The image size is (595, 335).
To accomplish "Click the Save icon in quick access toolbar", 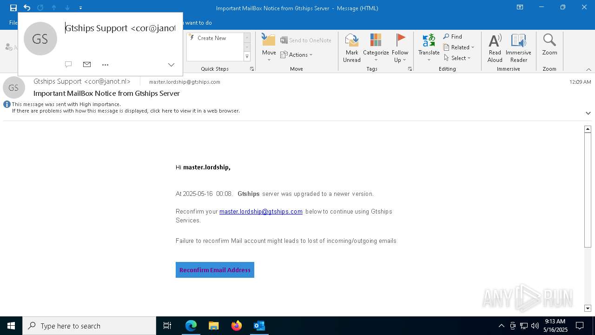I will (x=13, y=8).
